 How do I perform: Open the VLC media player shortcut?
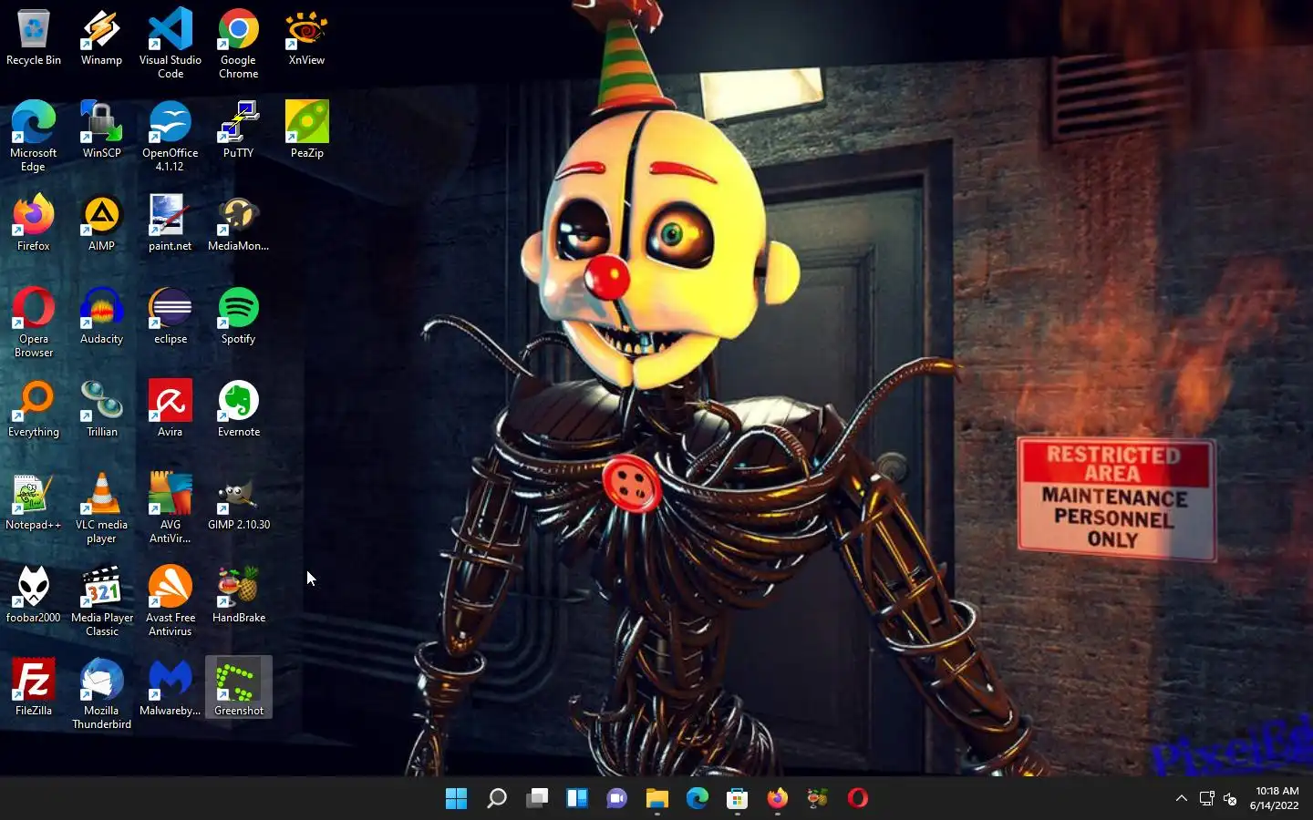(101, 507)
